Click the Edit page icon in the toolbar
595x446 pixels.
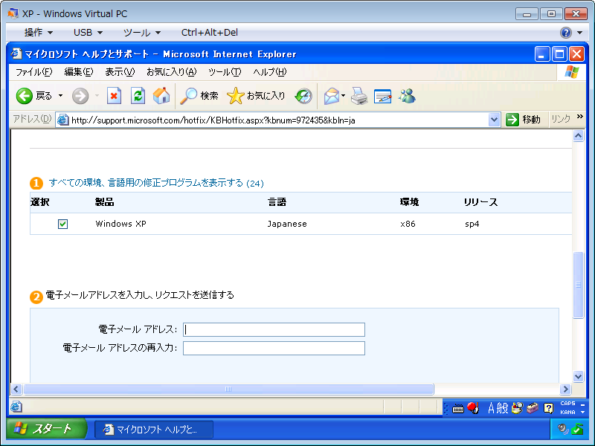(382, 96)
